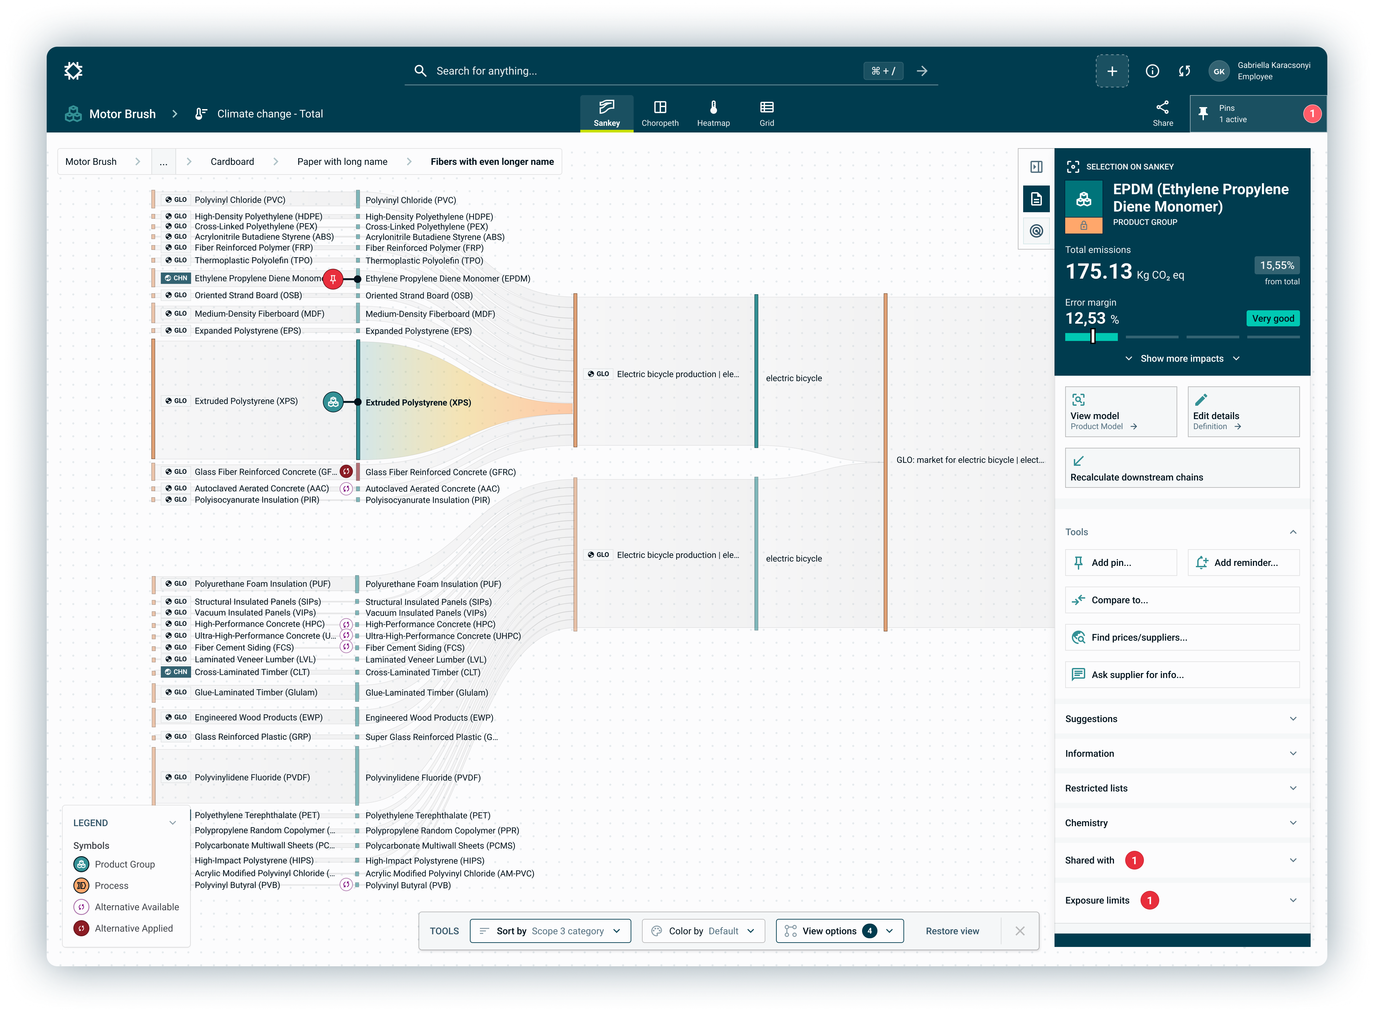Switch to the Grid tab
The image size is (1374, 1013).
[766, 113]
